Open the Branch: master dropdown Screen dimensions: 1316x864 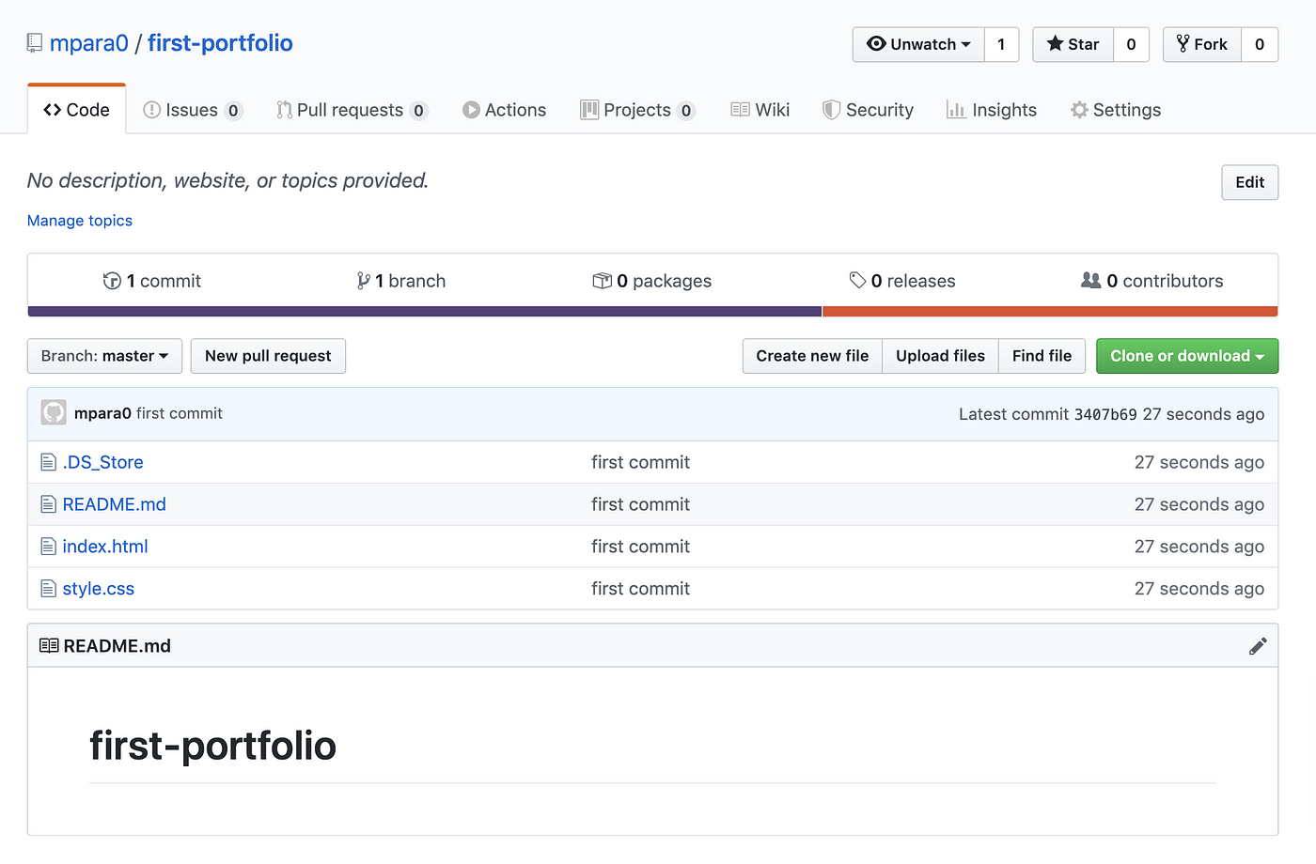104,356
